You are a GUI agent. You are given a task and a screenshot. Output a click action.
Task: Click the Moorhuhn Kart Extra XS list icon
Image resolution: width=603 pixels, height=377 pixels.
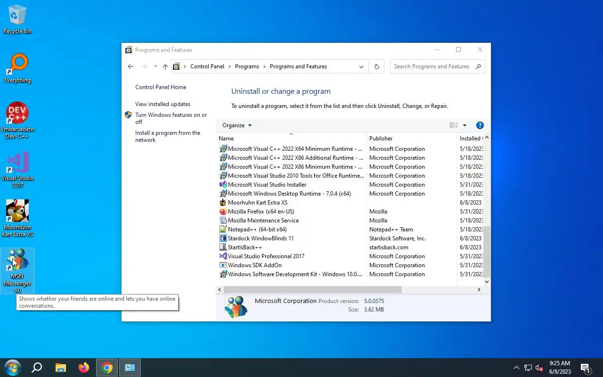[223, 203]
